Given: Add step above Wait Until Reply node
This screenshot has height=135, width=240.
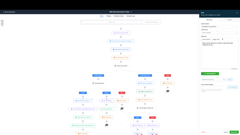Looking at the screenshot, I should 121,54.
